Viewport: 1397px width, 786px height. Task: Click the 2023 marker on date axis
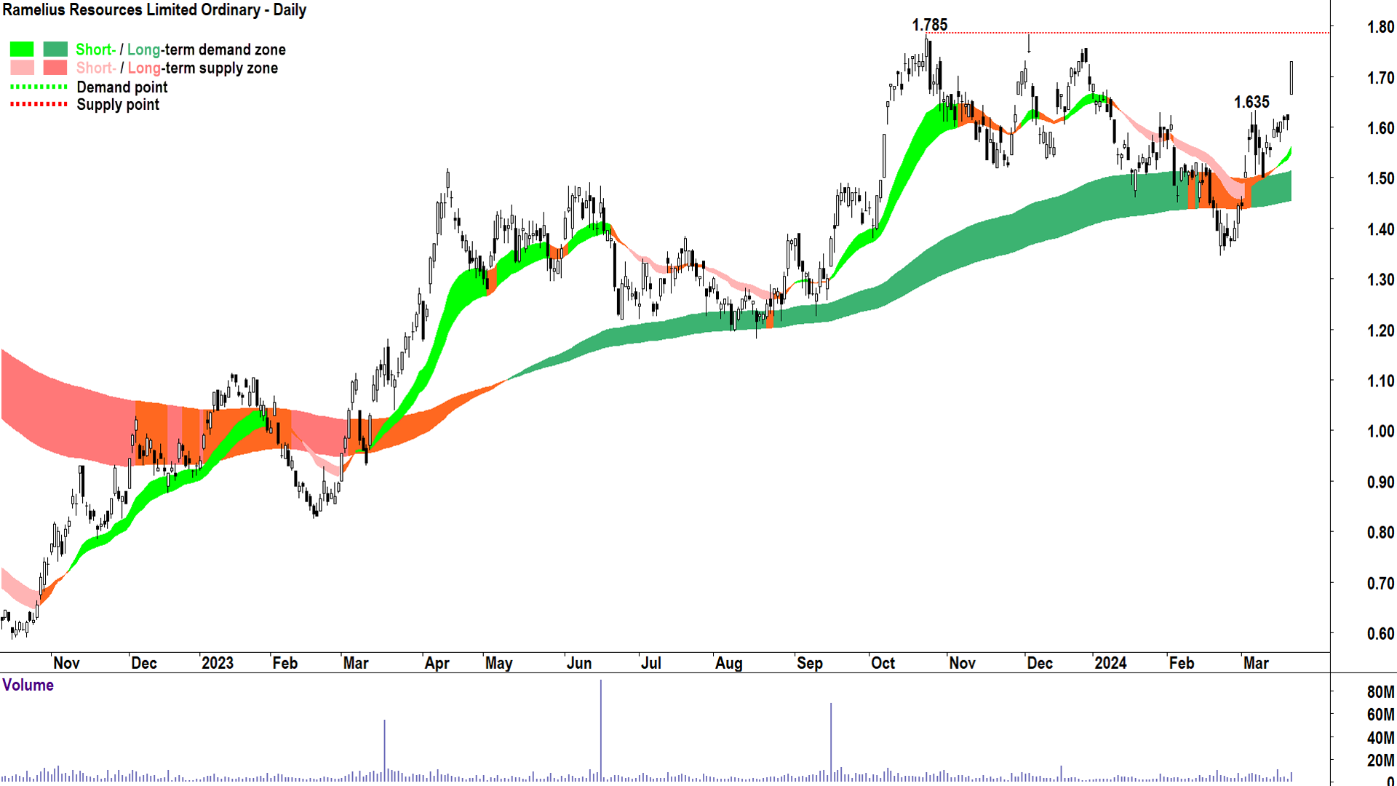coord(217,663)
